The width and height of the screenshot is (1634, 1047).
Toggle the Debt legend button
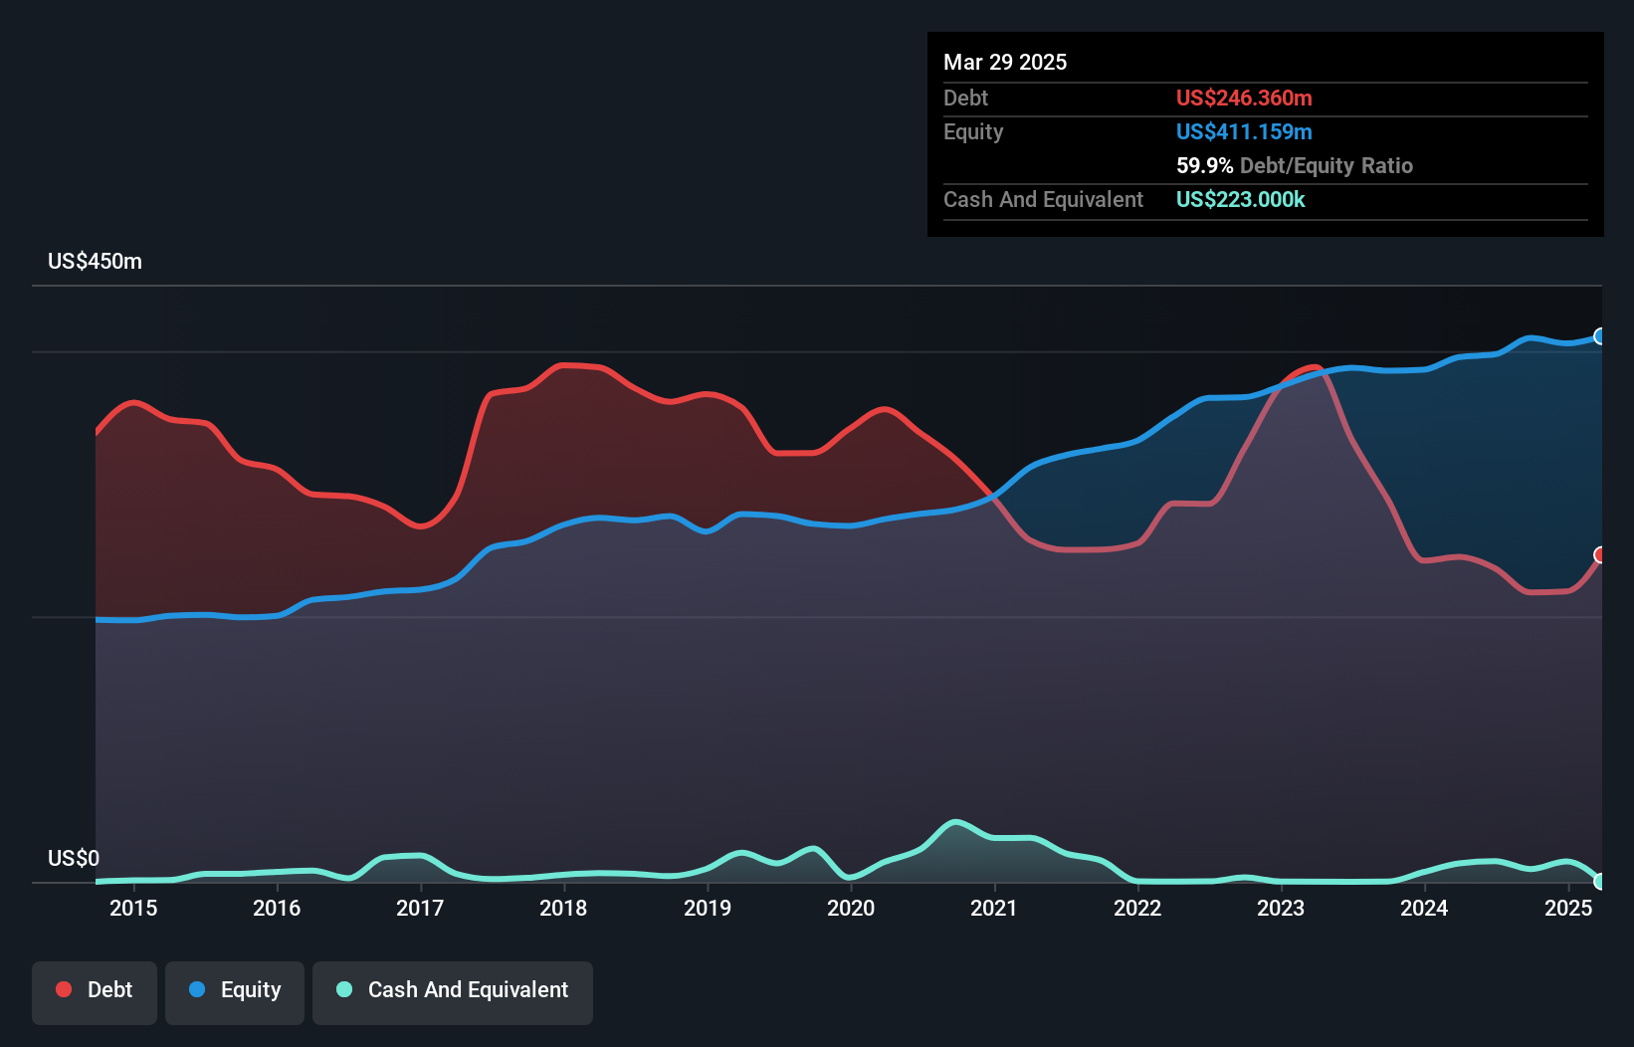(x=95, y=992)
